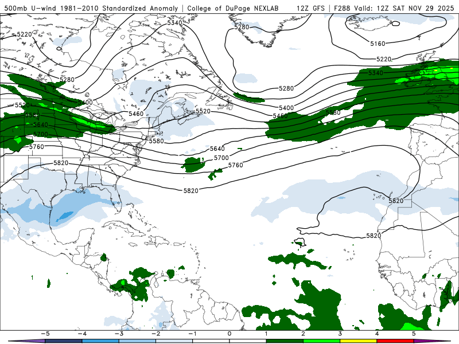This screenshot has width=459, height=344.
Task: Click the 5340 contour label over the British Isles
Action: point(376,73)
